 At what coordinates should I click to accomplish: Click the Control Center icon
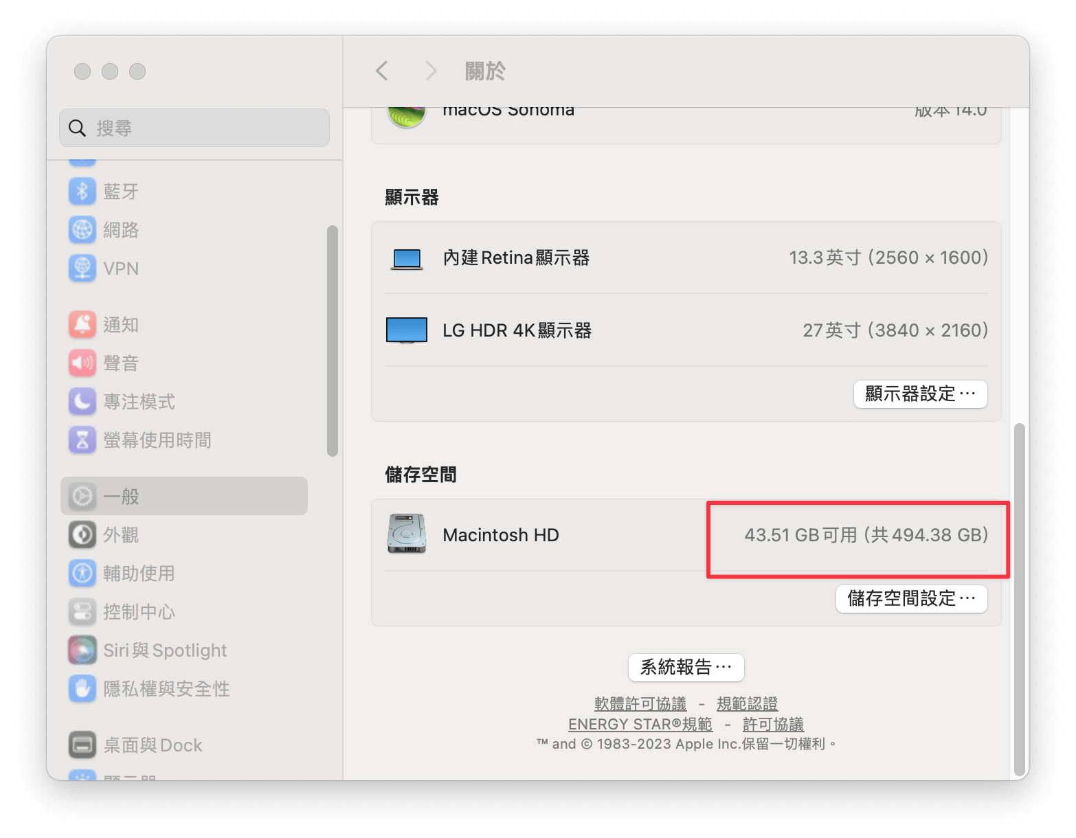82,611
